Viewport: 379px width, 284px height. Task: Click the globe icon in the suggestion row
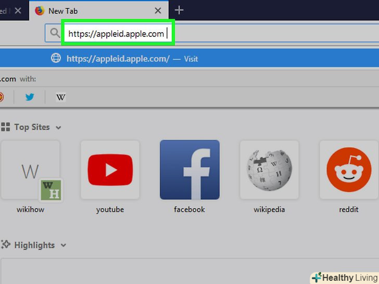56,58
